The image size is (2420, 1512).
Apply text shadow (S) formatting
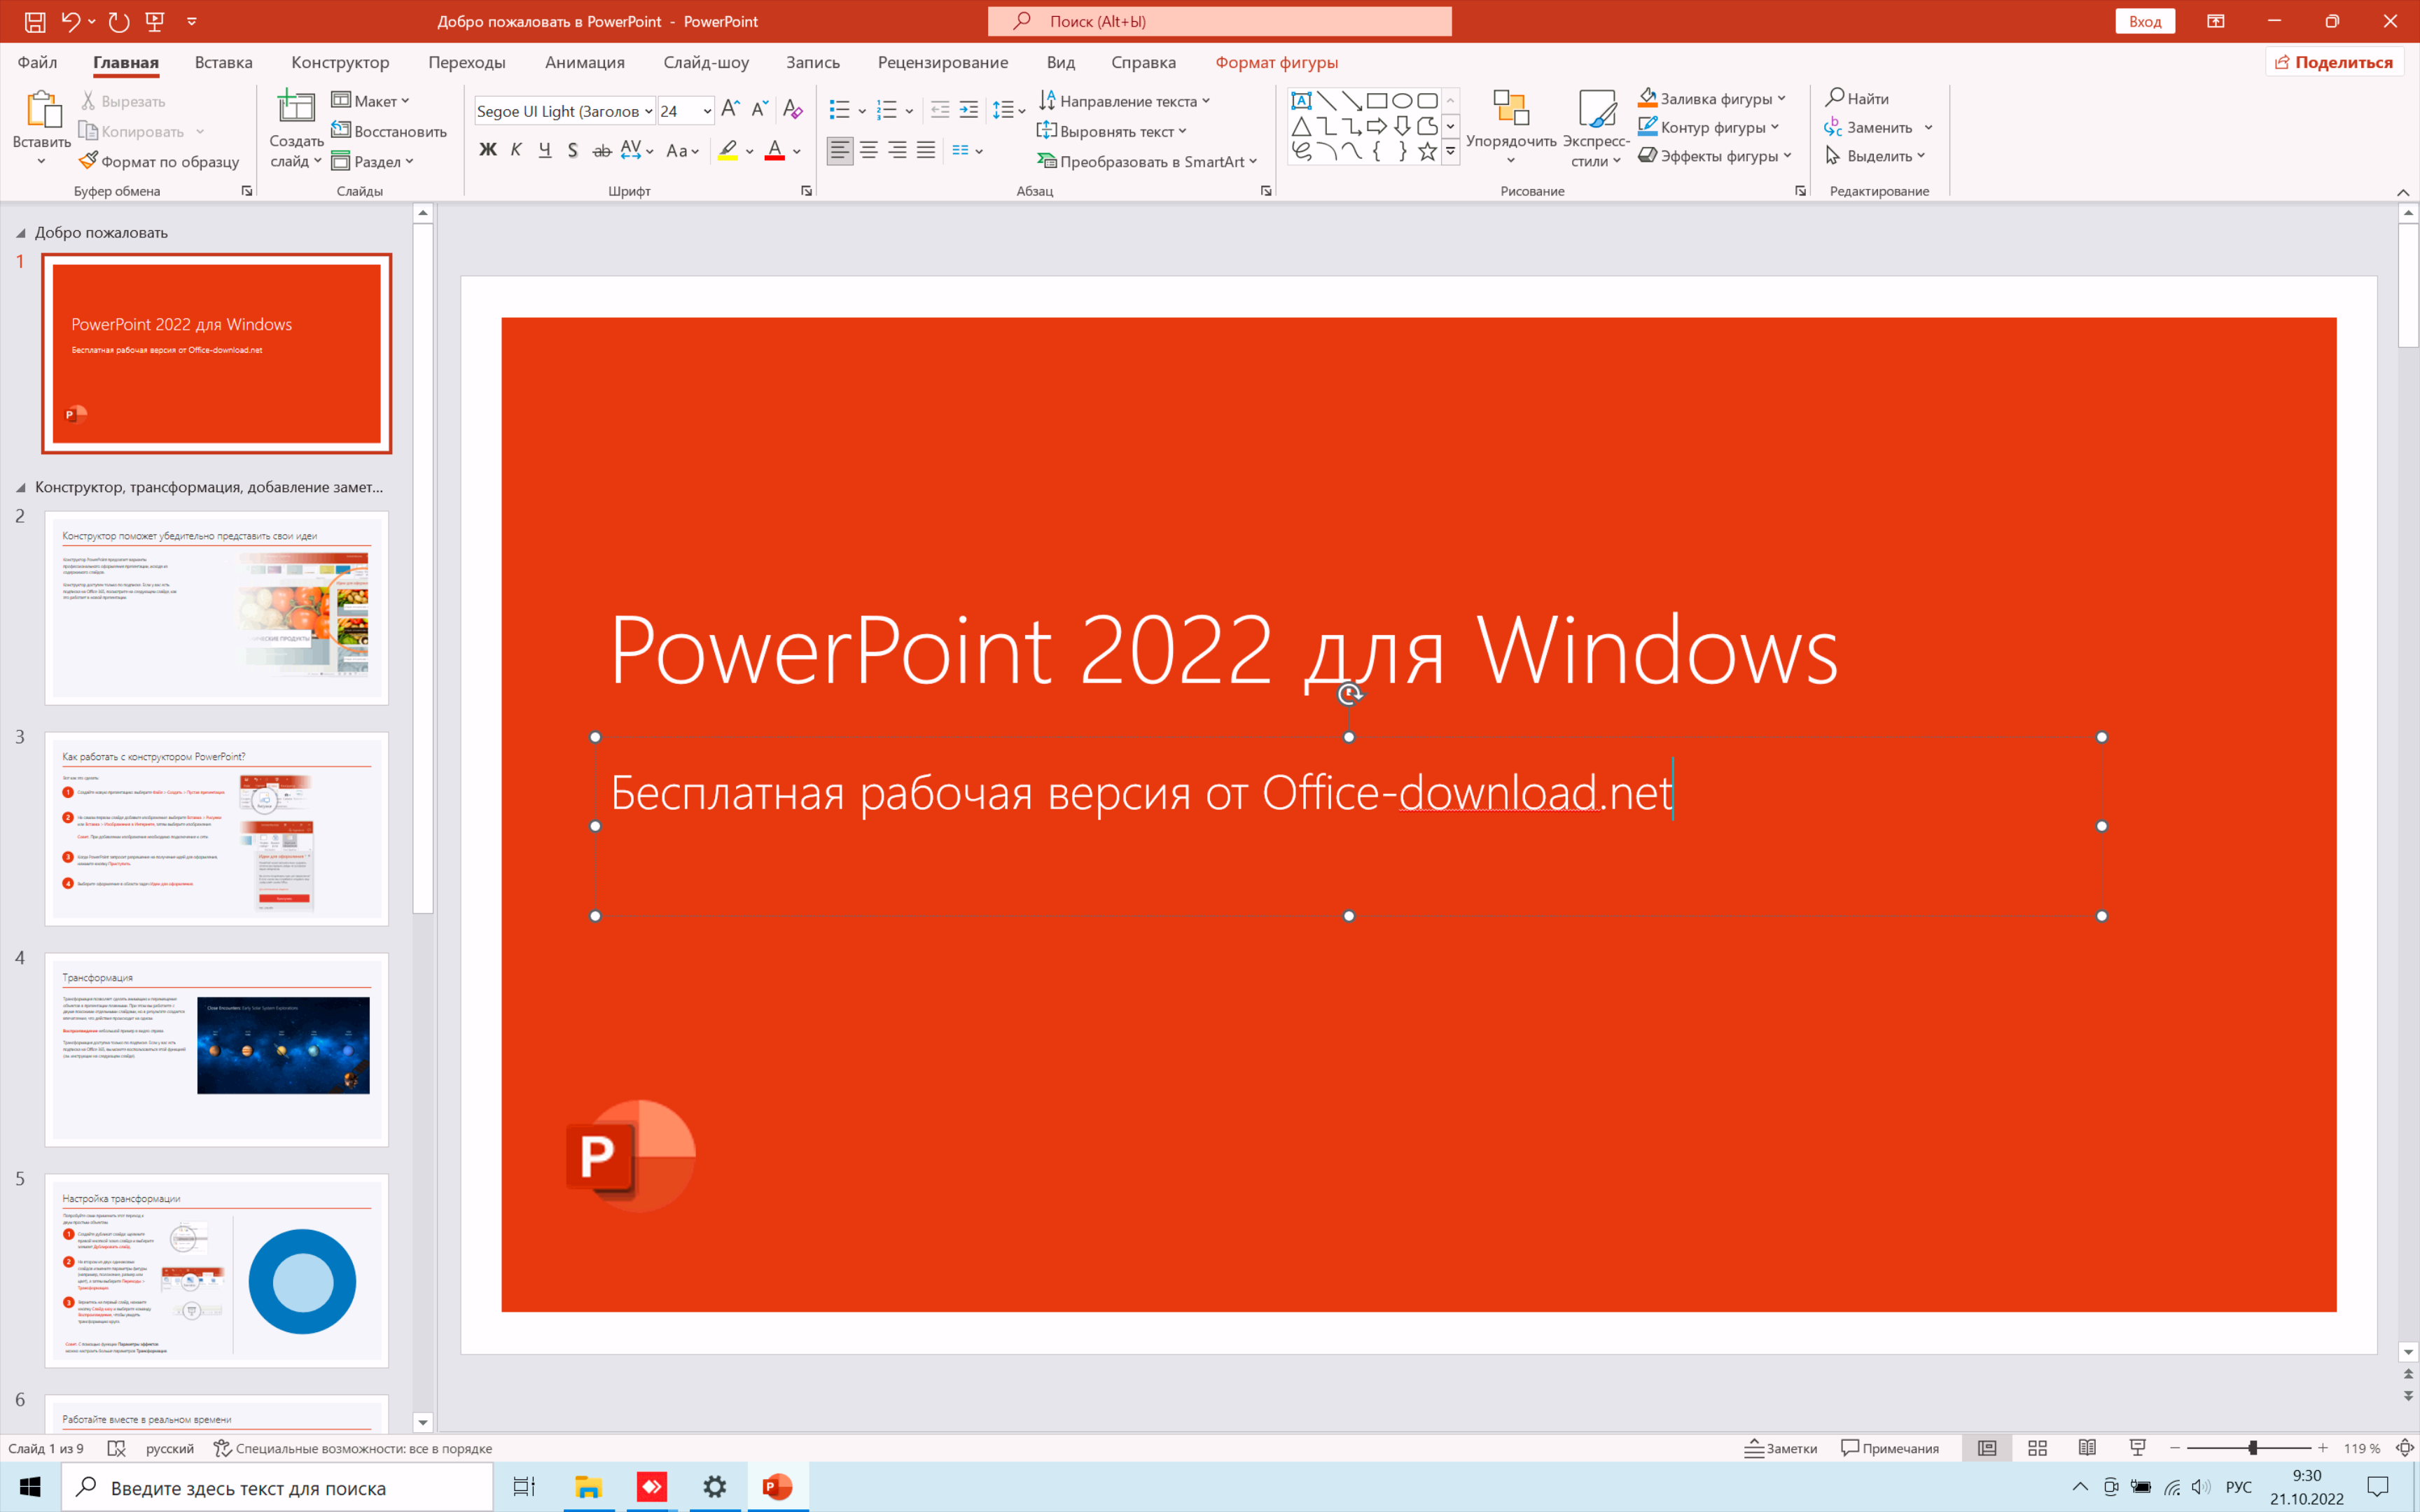(x=572, y=150)
